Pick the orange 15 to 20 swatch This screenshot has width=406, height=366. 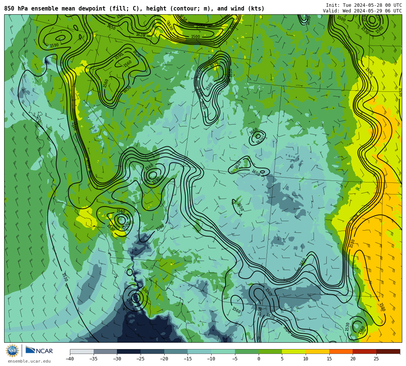point(341,351)
